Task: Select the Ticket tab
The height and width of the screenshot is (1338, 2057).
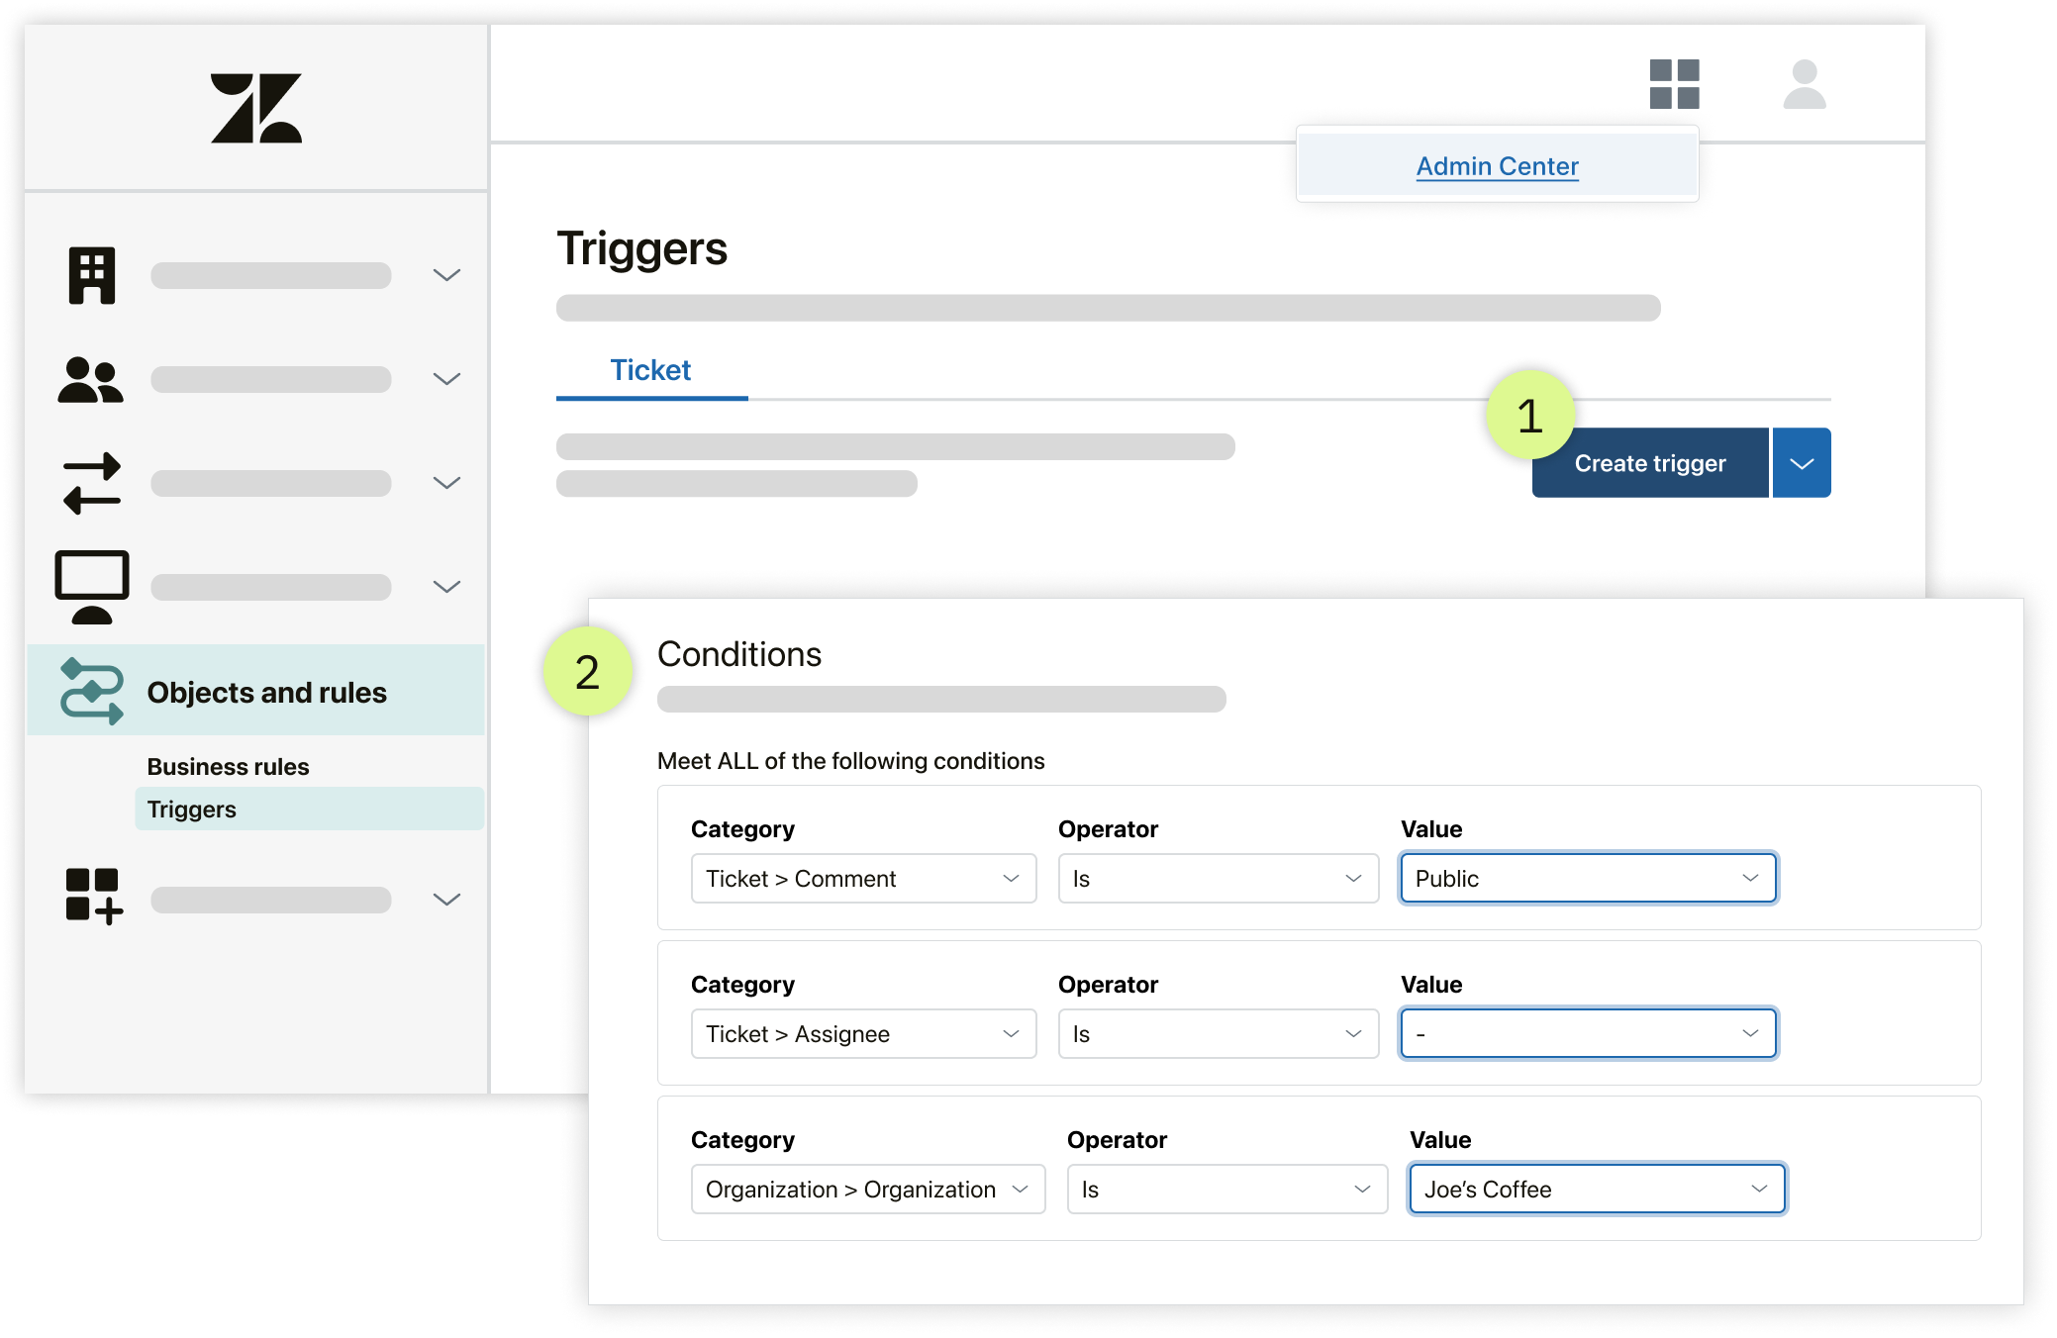Action: 649,370
